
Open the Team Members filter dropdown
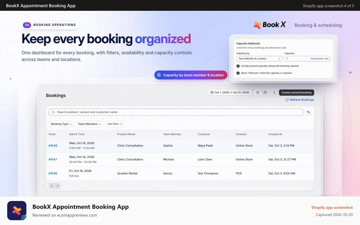pyautogui.click(x=89, y=124)
